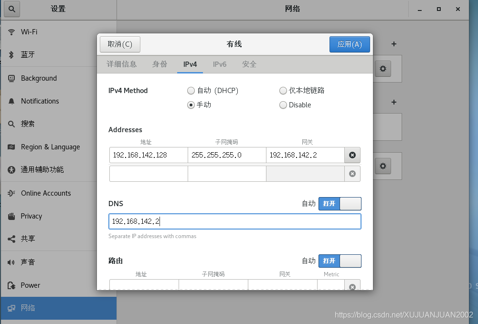
Task: Open the search button in Settings header
Action: 12,9
